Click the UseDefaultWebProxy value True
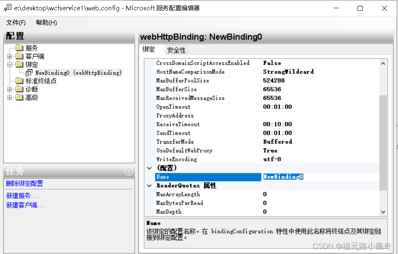Image resolution: width=398 pixels, height=254 pixels. [x=270, y=151]
